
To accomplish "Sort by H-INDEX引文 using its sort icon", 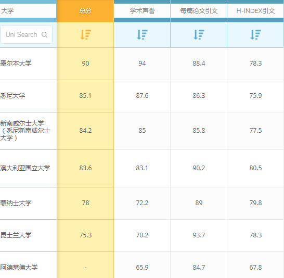I will coord(255,34).
